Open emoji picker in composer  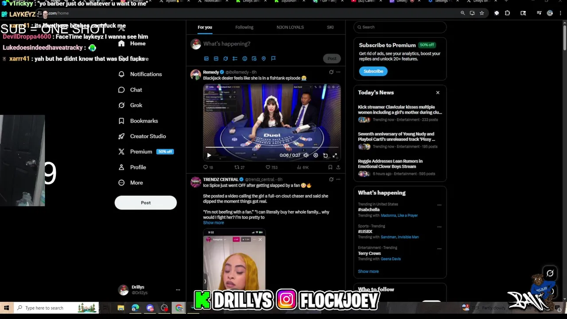point(245,58)
